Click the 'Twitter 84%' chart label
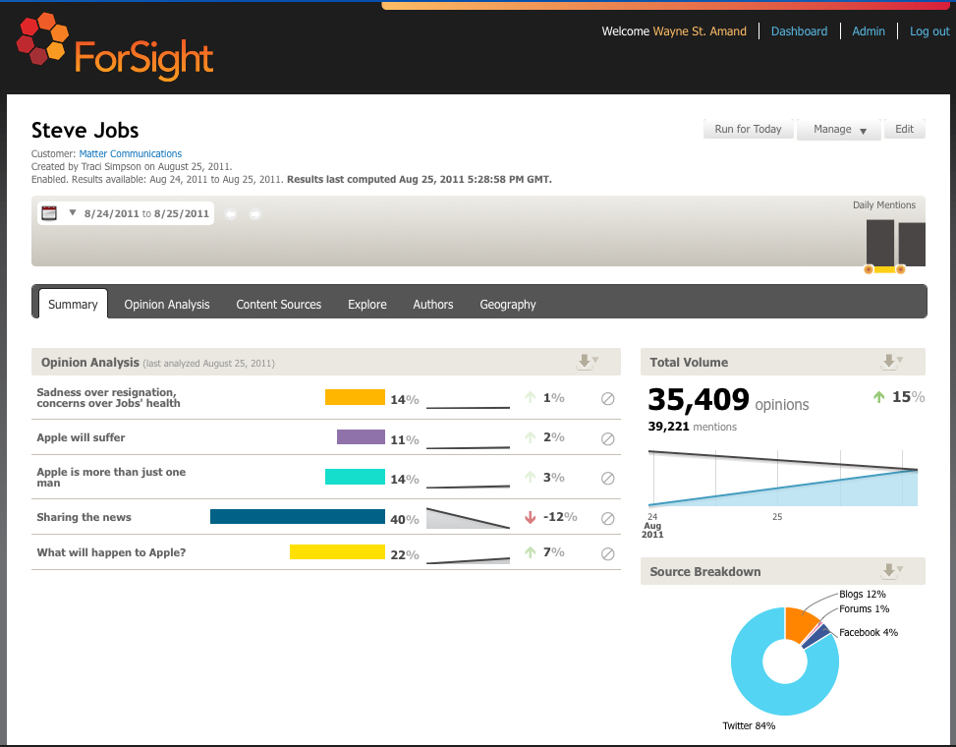This screenshot has width=956, height=747. click(749, 725)
